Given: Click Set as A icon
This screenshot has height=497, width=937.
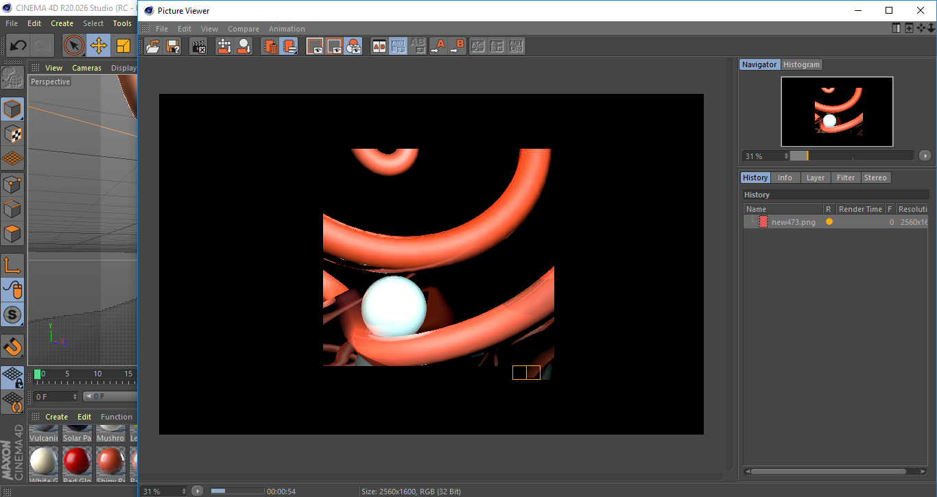Looking at the screenshot, I should click(x=438, y=47).
